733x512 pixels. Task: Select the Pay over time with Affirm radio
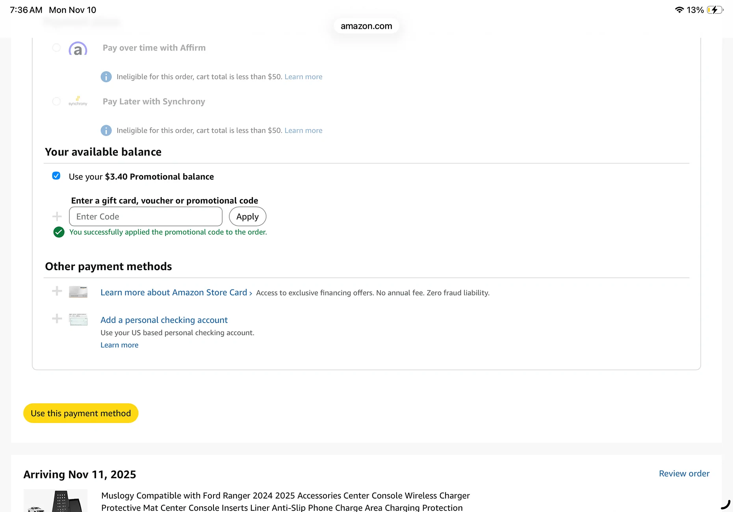coord(56,48)
